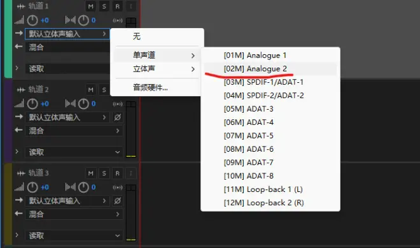Open Track 1 默认立体声输入 dropdown

pyautogui.click(x=67, y=34)
